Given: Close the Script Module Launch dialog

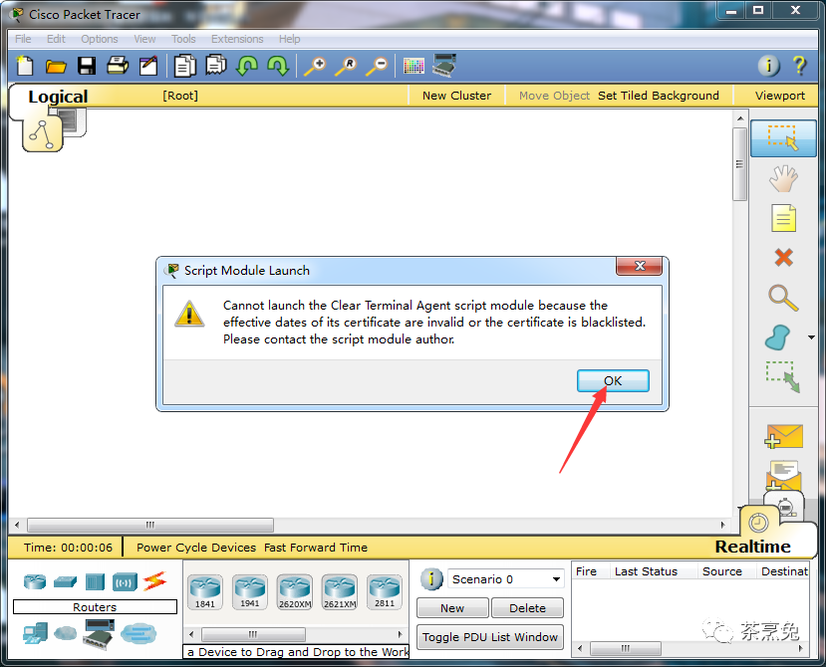Looking at the screenshot, I should (639, 266).
